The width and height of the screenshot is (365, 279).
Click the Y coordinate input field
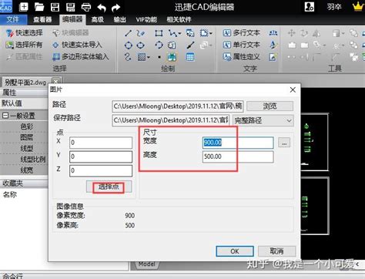click(x=101, y=156)
